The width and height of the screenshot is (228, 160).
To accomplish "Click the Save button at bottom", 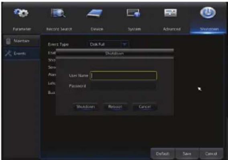I will (187, 154).
